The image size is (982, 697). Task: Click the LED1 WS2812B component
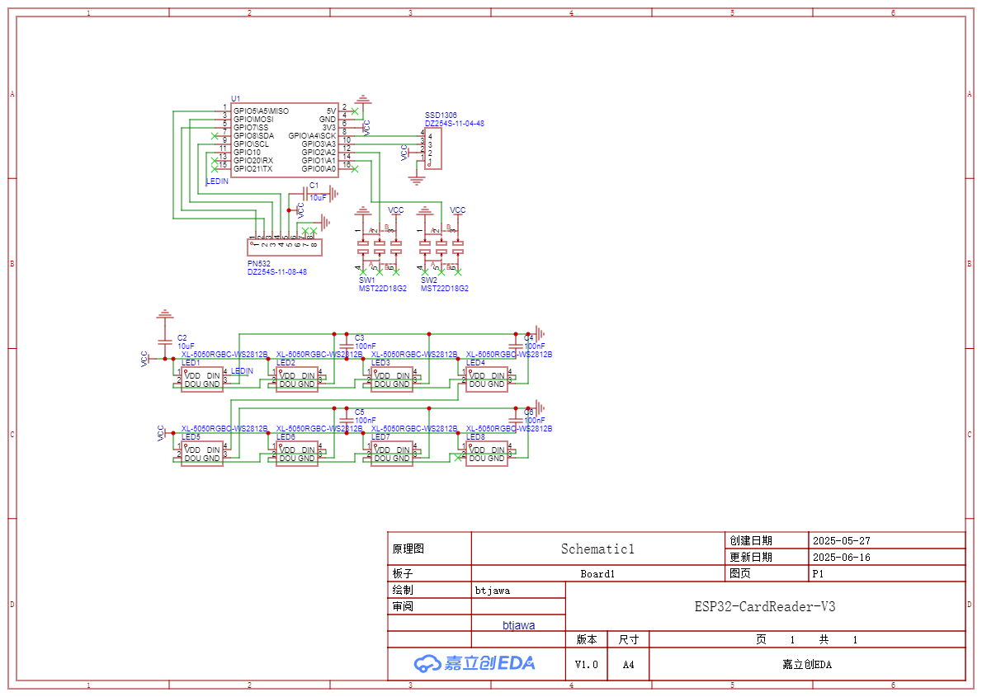pos(202,379)
